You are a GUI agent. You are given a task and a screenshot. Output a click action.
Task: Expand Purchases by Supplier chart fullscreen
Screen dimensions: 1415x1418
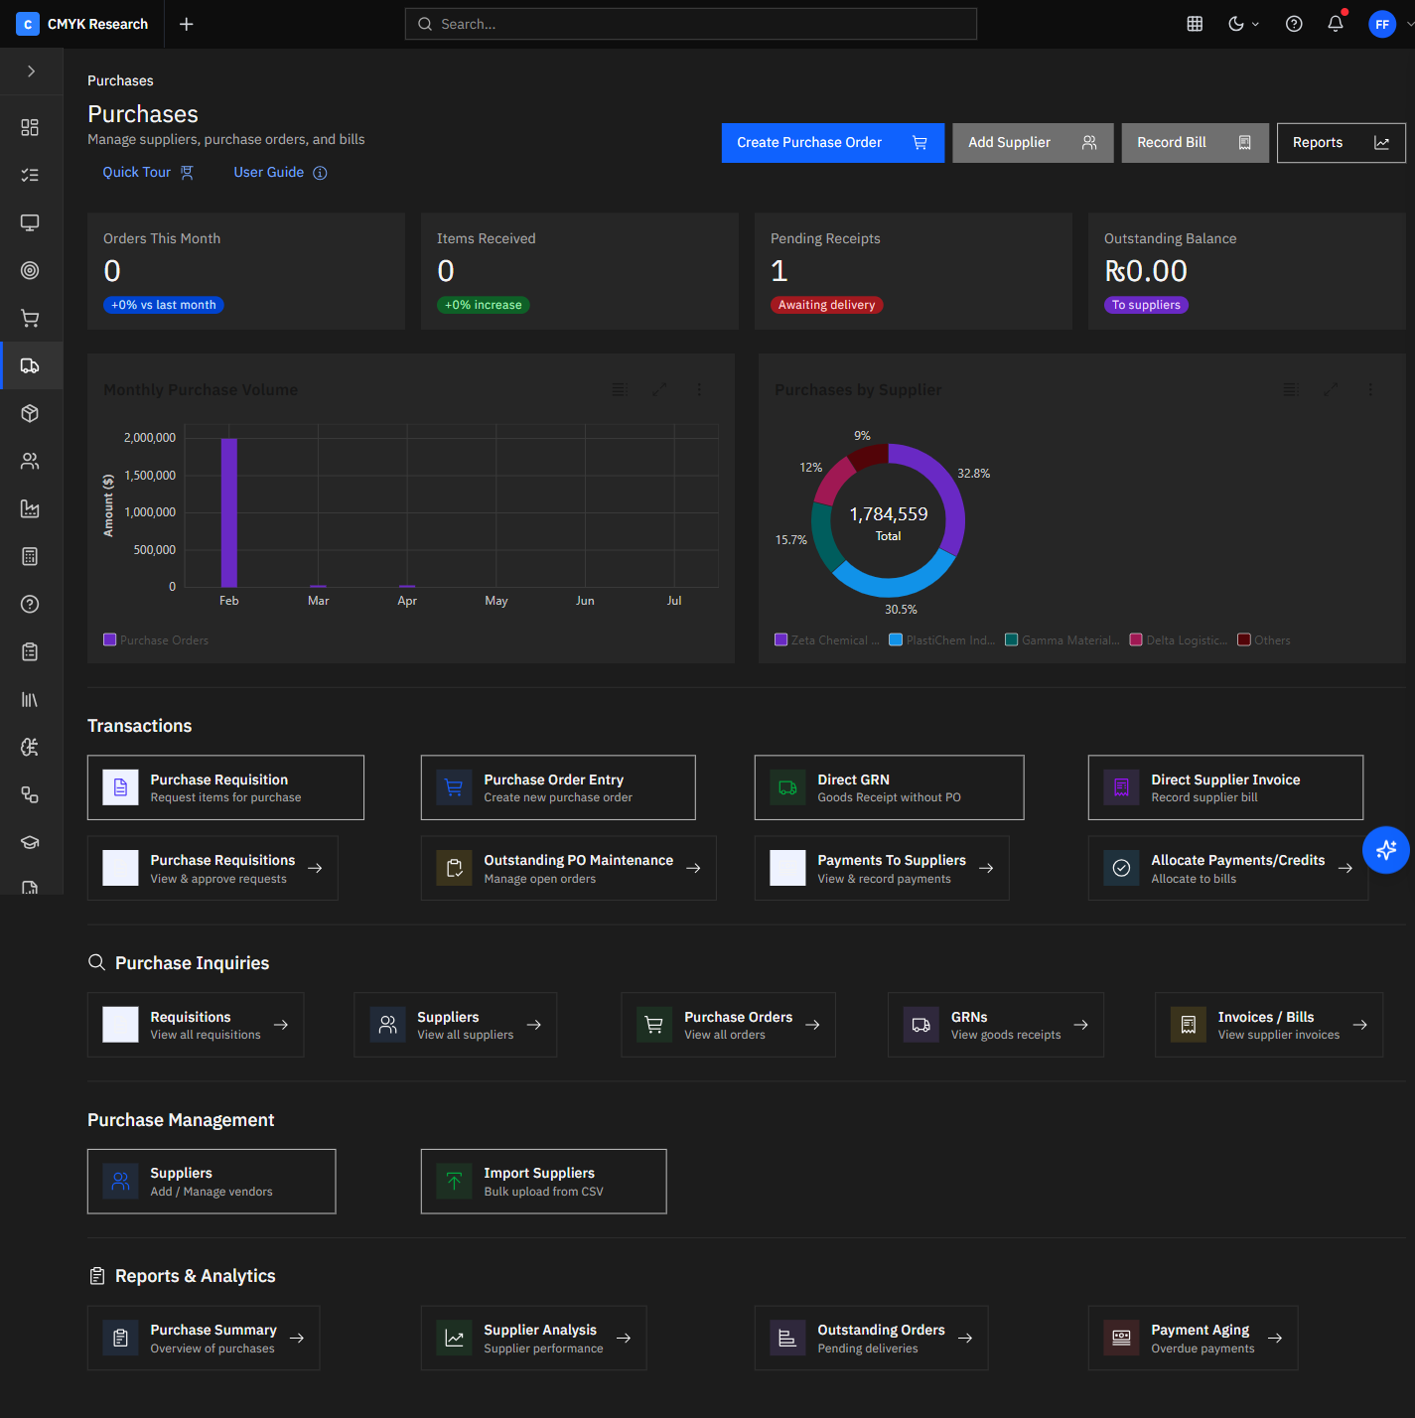point(1331,389)
